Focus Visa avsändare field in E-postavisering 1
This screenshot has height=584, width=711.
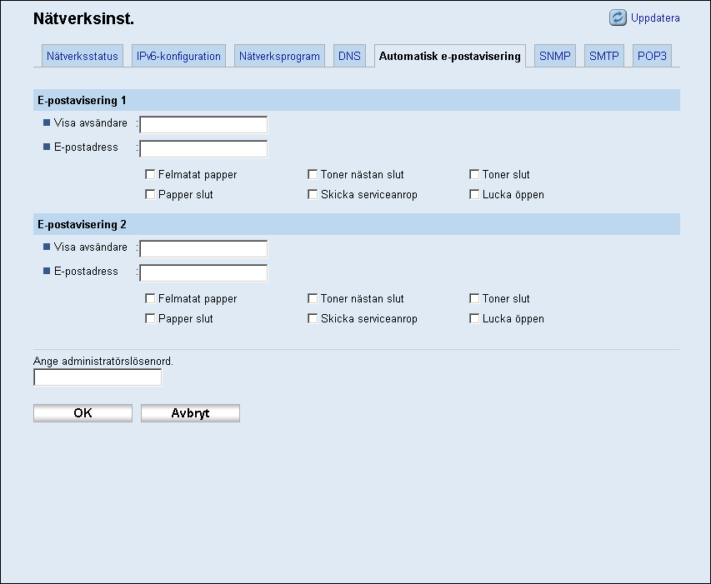tap(203, 125)
